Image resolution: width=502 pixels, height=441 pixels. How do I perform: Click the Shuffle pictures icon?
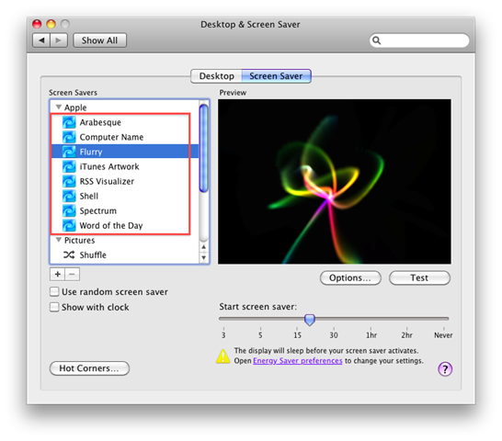point(69,254)
